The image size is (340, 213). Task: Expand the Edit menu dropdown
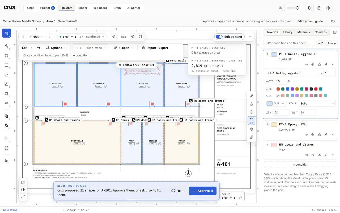[x=27, y=48]
